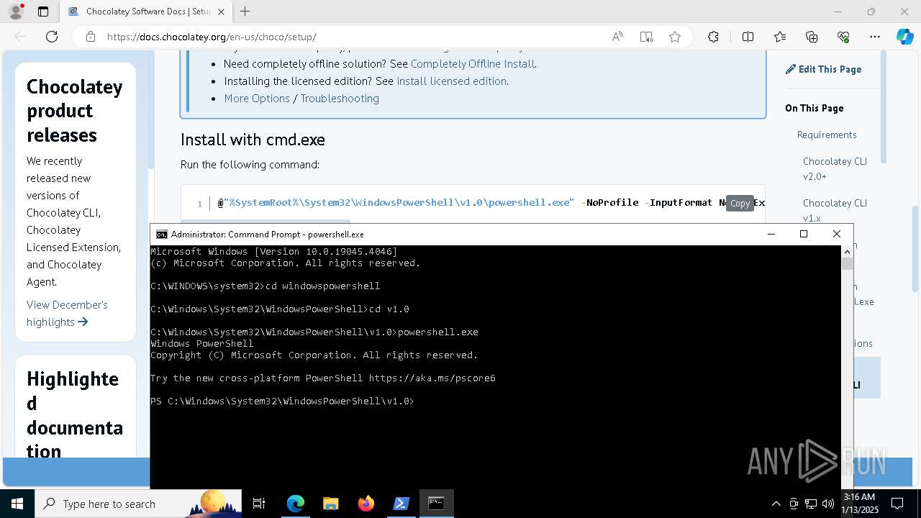Image resolution: width=921 pixels, height=518 pixels.
Task: Open Collections icon in toolbar
Action: point(812,37)
